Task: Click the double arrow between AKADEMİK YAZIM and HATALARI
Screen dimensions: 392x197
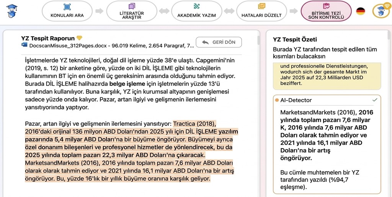Action: 229,11
